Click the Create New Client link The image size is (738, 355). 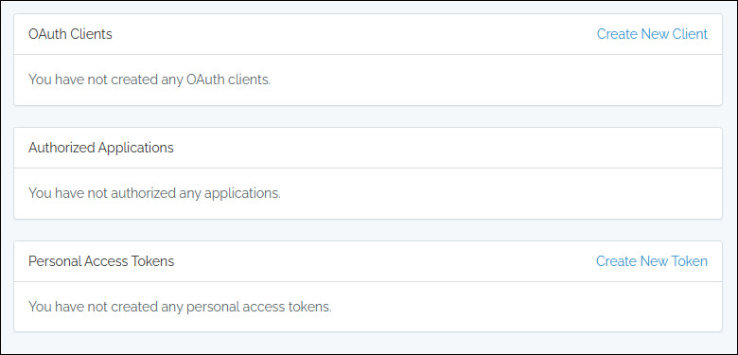click(652, 34)
